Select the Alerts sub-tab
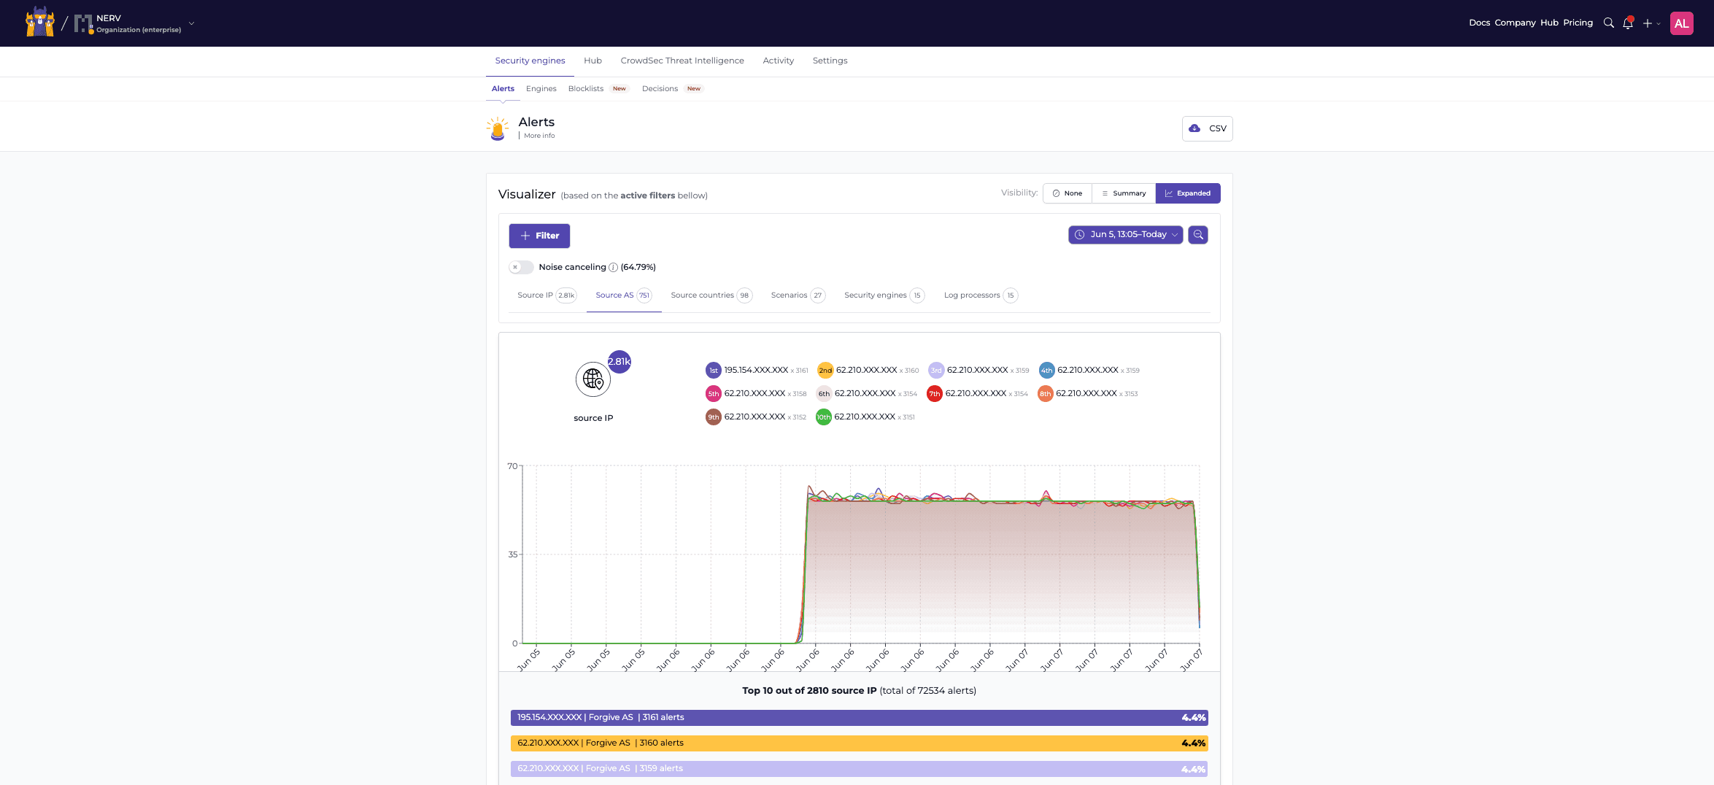 click(x=503, y=88)
